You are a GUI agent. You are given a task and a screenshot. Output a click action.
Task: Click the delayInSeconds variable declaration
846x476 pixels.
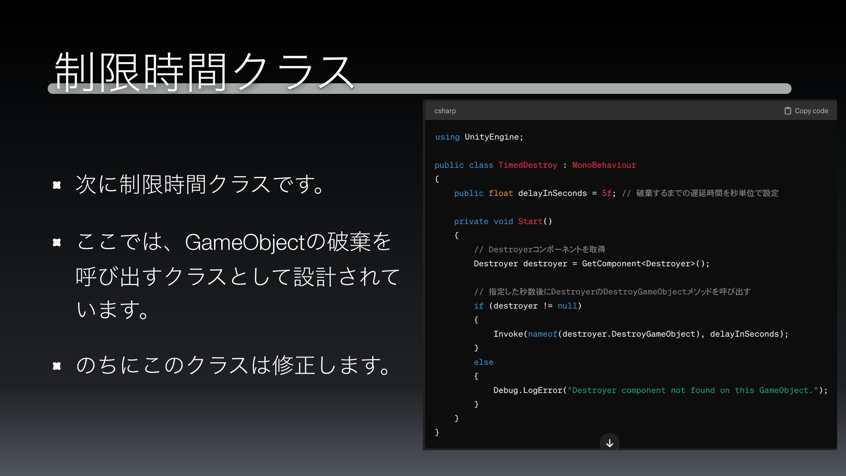click(552, 193)
